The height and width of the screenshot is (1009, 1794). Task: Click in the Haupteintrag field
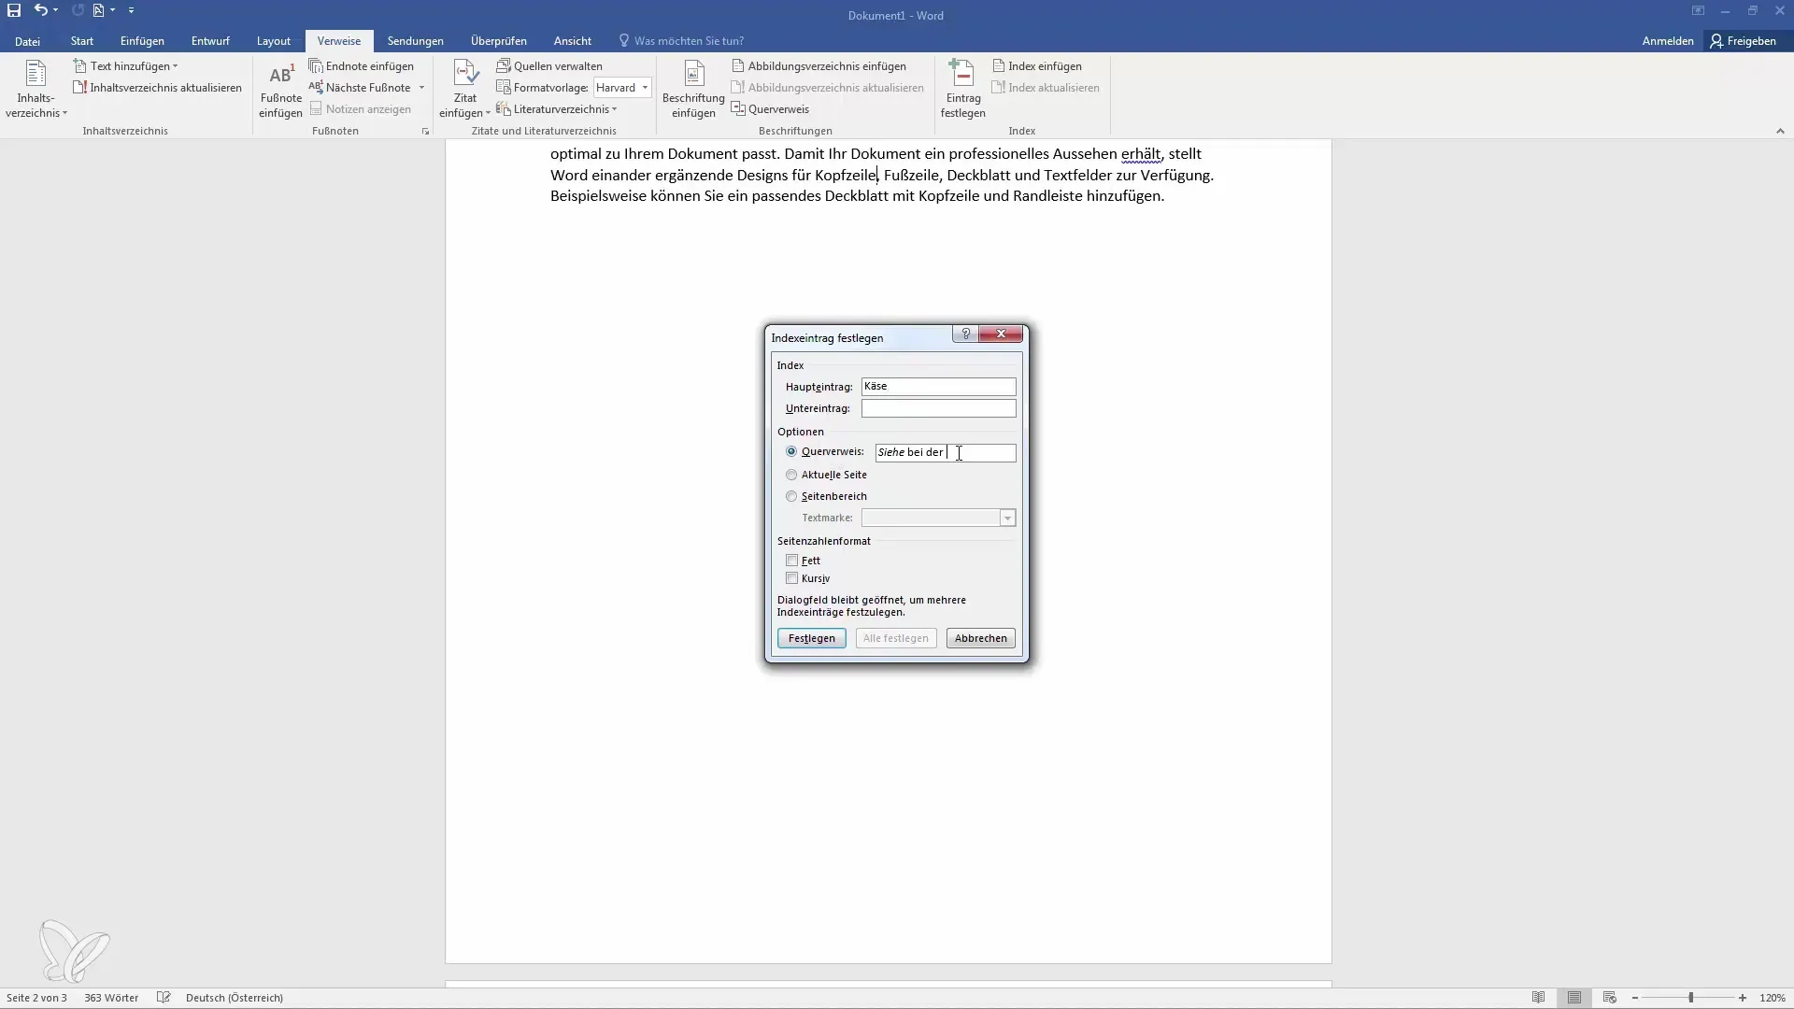(x=938, y=387)
